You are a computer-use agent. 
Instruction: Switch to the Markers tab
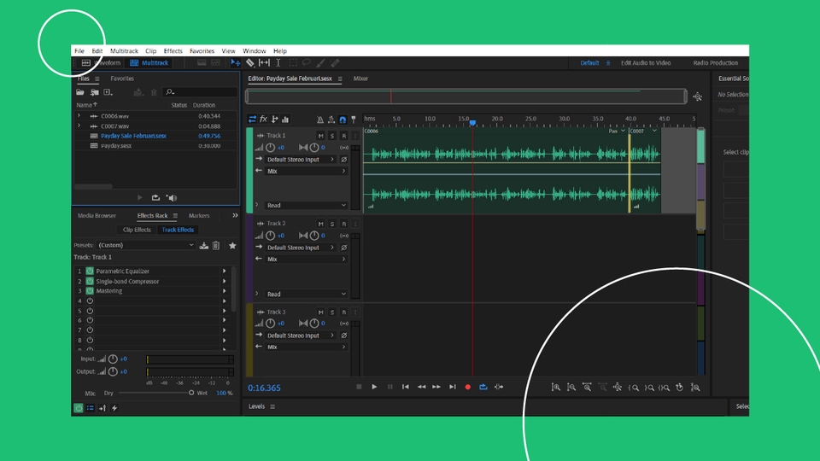click(x=199, y=216)
